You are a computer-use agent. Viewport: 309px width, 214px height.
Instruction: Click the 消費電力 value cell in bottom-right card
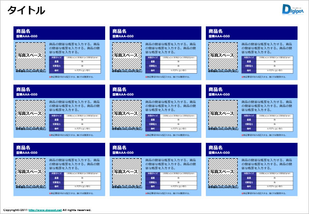(x=274, y=182)
